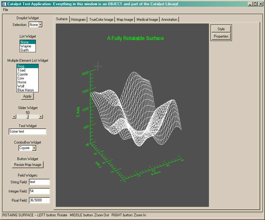Image resolution: width=265 pixels, height=220 pixels.
Task: Select Toad in the multiple element list
Action: tap(21, 70)
